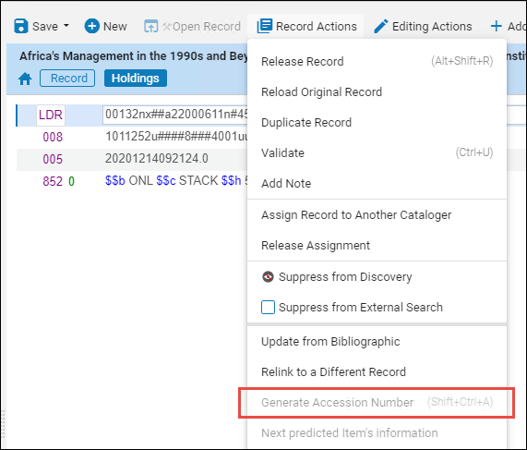Click the Record Actions document icon
Image resolution: width=527 pixels, height=450 pixels.
point(265,26)
